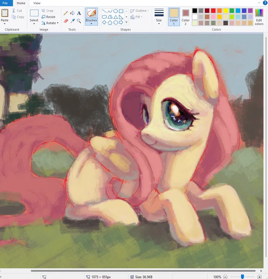Viewport: 268px width, 279px height.
Task: Open the Brushes dropdown arrow
Action: (91, 24)
